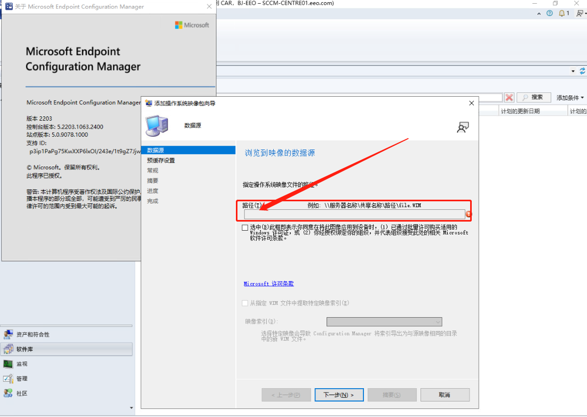587x417 pixels.
Task: Select the Data Source step in wizard
Action: [x=188, y=150]
